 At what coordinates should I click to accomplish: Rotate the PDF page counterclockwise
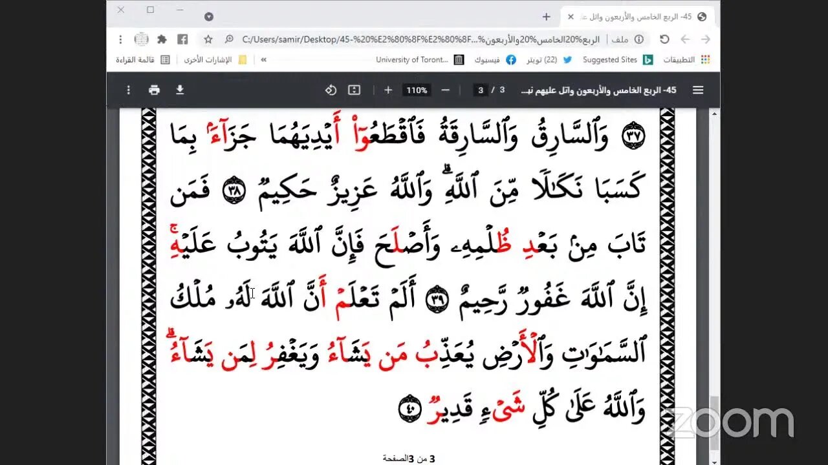click(x=331, y=90)
